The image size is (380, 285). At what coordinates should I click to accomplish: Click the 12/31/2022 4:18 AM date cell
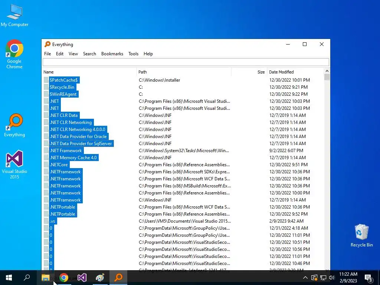coord(289,228)
